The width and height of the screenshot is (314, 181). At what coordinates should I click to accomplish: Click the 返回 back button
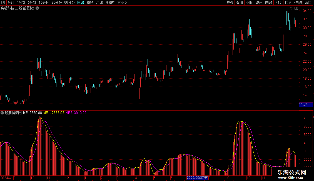tap(308, 3)
